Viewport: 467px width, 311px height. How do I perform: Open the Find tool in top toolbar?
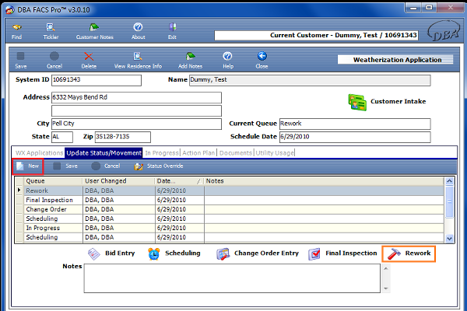pyautogui.click(x=16, y=32)
